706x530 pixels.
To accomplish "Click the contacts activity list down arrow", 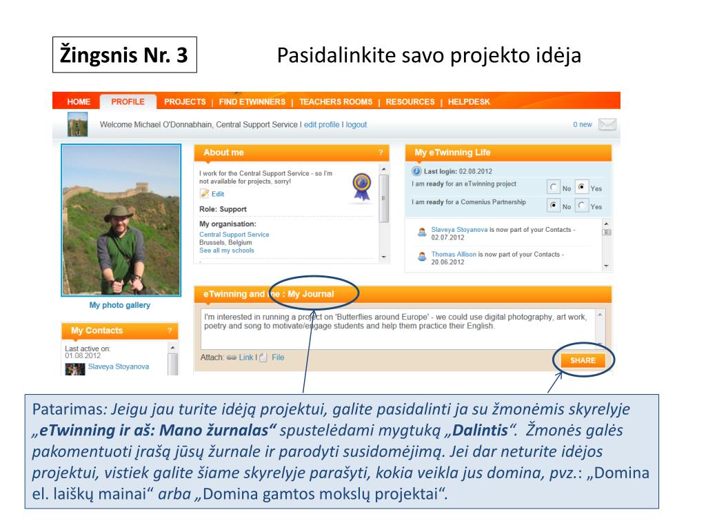I will point(607,266).
